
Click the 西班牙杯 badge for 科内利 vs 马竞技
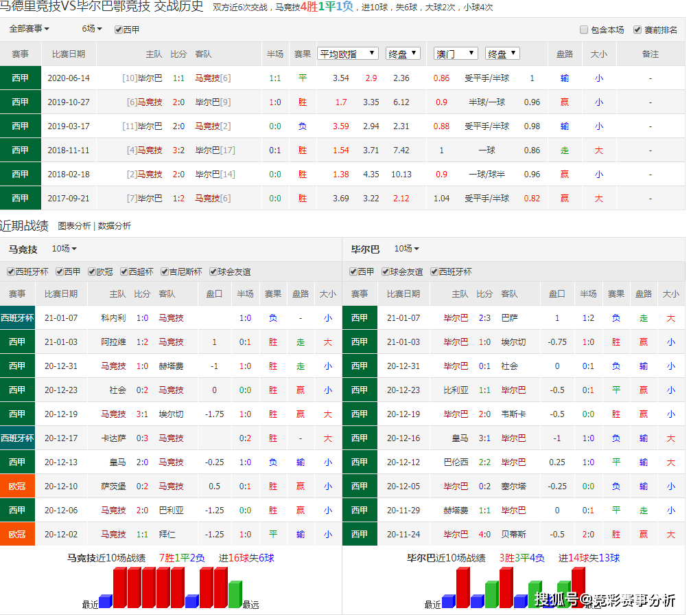point(17,317)
